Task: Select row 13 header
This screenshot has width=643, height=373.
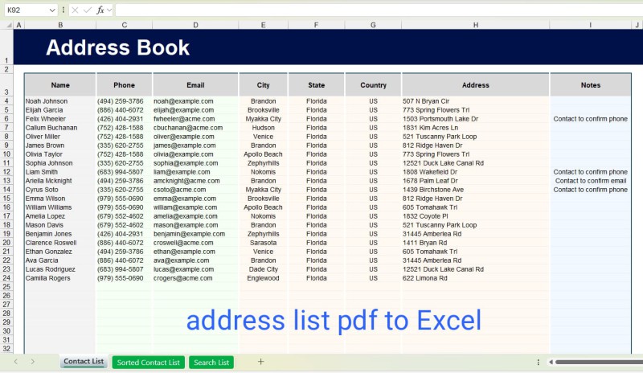Action: tap(7, 181)
